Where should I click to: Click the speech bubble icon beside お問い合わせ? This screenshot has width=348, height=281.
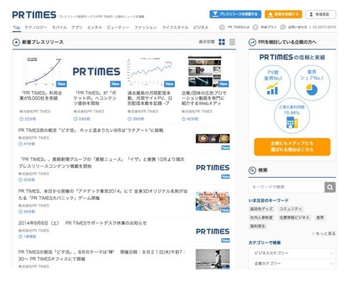tap(283, 27)
